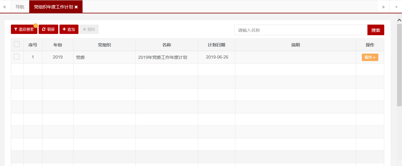Screen dimensions: 402x166
Task: Click the 2019-06-26 date cell
Action: 216,57
